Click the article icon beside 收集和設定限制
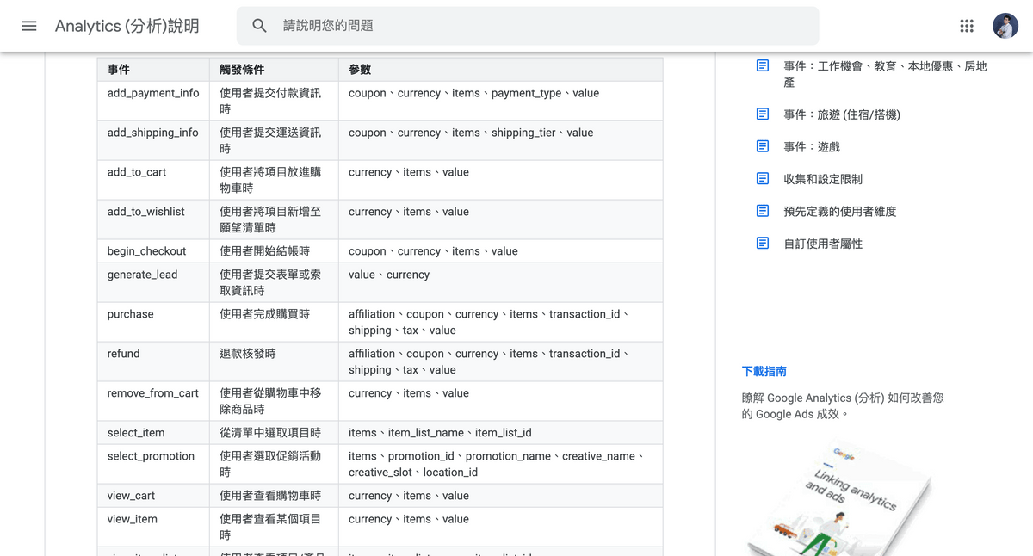Viewport: 1033px width, 556px height. (762, 178)
